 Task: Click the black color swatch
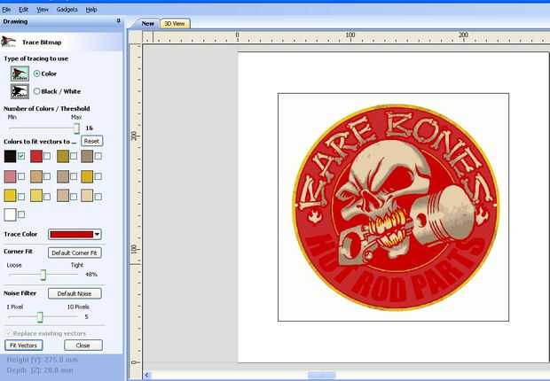point(10,156)
